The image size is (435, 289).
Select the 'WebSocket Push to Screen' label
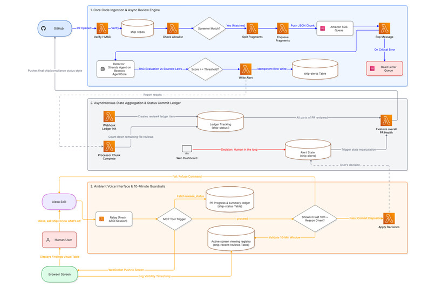[126, 270]
